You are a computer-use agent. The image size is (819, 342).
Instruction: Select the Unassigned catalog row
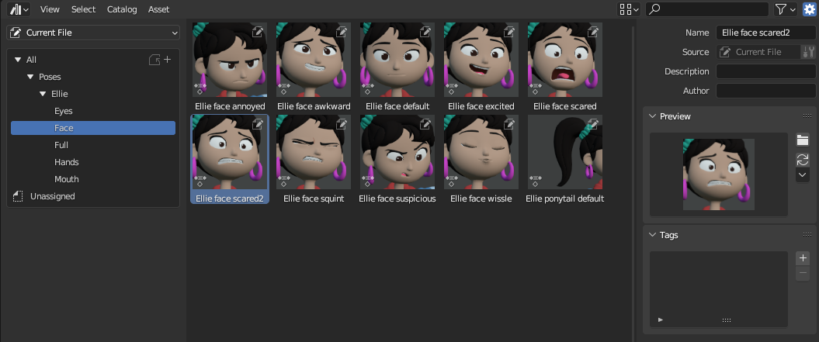pyautogui.click(x=93, y=196)
